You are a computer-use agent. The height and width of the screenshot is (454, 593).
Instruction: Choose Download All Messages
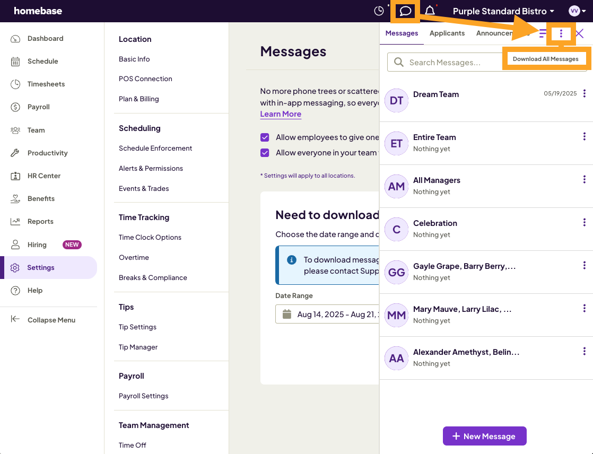(545, 59)
